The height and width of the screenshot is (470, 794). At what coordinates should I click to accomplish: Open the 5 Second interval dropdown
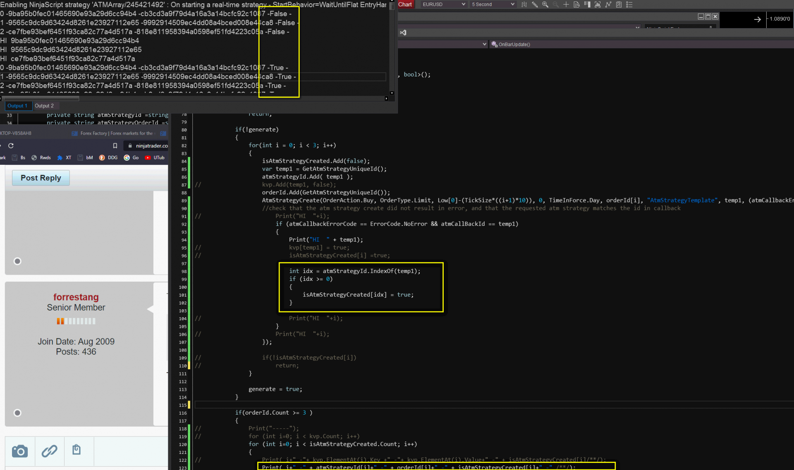click(493, 5)
